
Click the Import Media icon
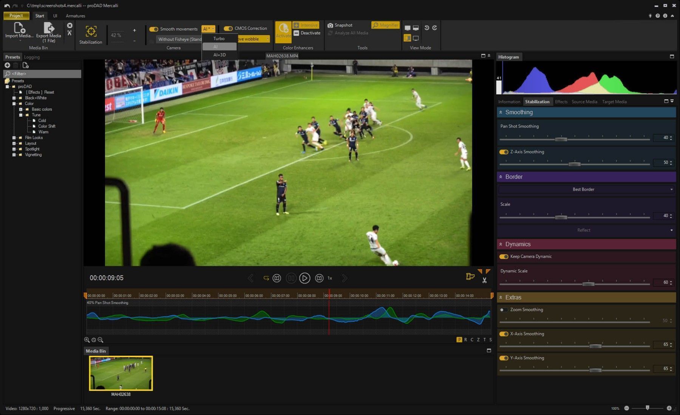[19, 28]
